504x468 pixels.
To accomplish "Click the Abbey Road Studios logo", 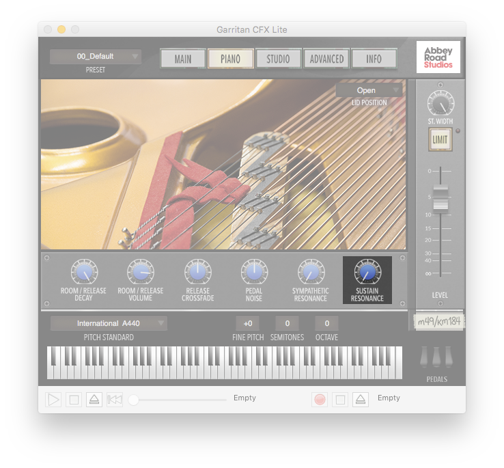I will click(438, 57).
